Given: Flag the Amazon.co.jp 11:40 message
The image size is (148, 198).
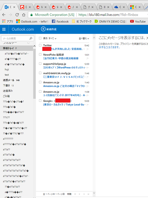Looking at the screenshot, I should pyautogui.click(x=88, y=86).
